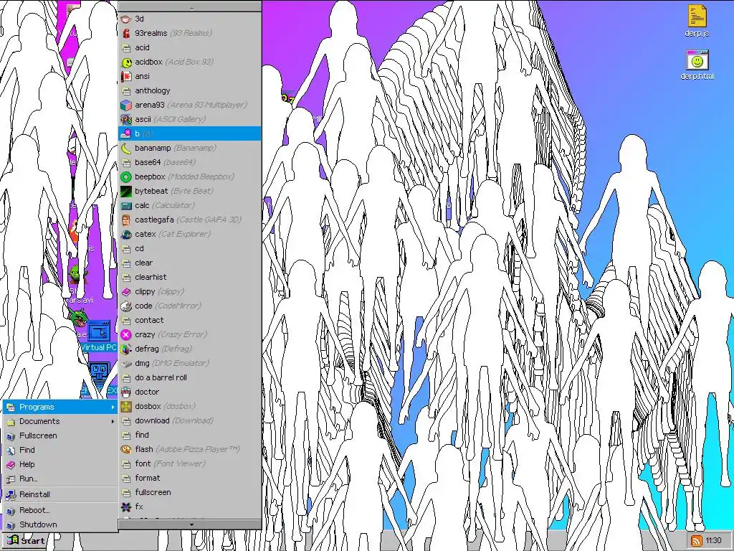Choose Reinstall in the Start menu
The height and width of the screenshot is (551, 734).
(60, 494)
